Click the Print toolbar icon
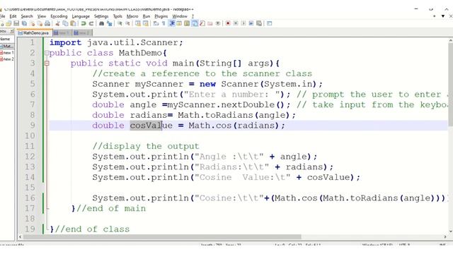Screen dimensions: 453x254 pyautogui.click(x=47, y=23)
